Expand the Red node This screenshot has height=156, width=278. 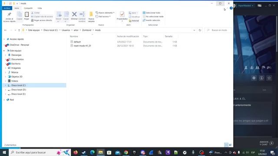4,100
